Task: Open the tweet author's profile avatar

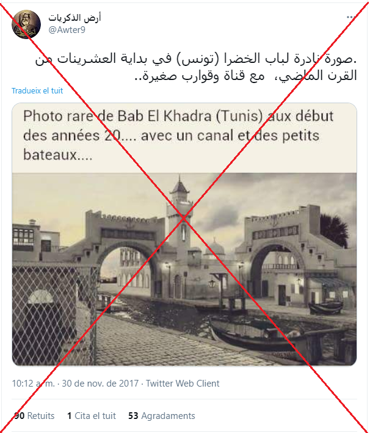Action: (x=26, y=24)
